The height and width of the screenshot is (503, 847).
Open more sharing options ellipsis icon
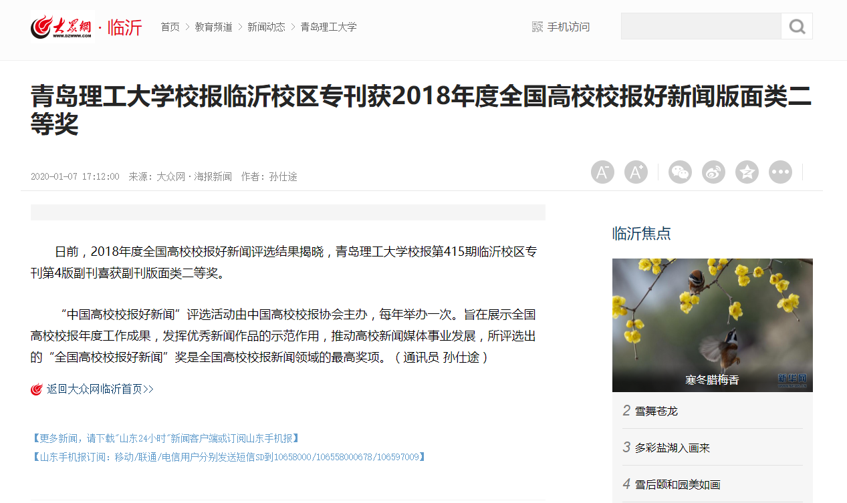tap(780, 172)
